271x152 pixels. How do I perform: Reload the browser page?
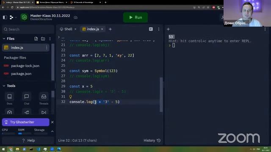(12, 8)
